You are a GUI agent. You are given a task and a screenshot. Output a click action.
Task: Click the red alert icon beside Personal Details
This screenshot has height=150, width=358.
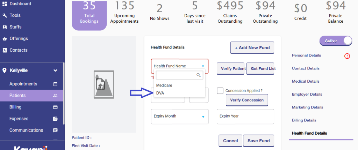click(x=347, y=56)
